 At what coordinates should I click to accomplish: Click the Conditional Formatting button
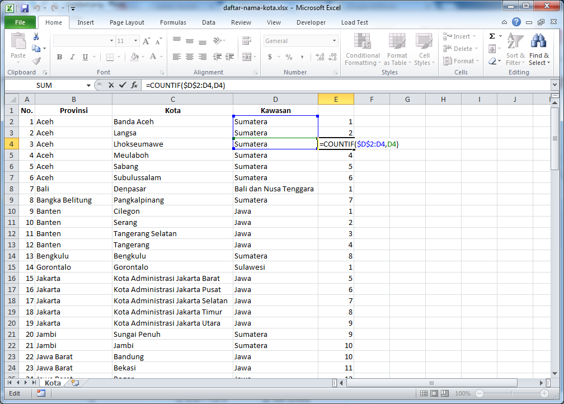pos(362,49)
